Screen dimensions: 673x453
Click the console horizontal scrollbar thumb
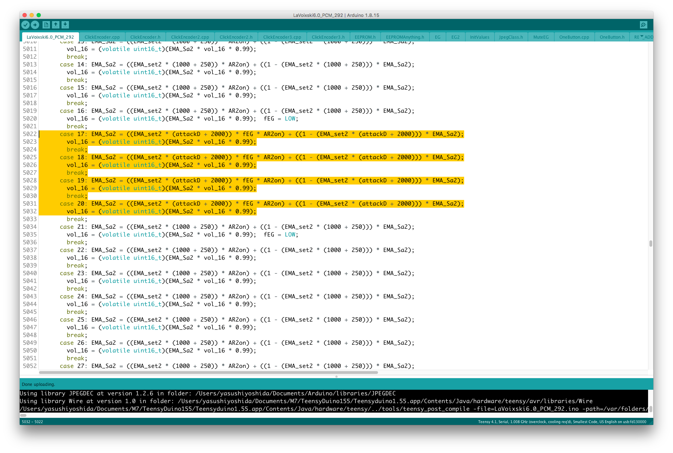coord(23,415)
